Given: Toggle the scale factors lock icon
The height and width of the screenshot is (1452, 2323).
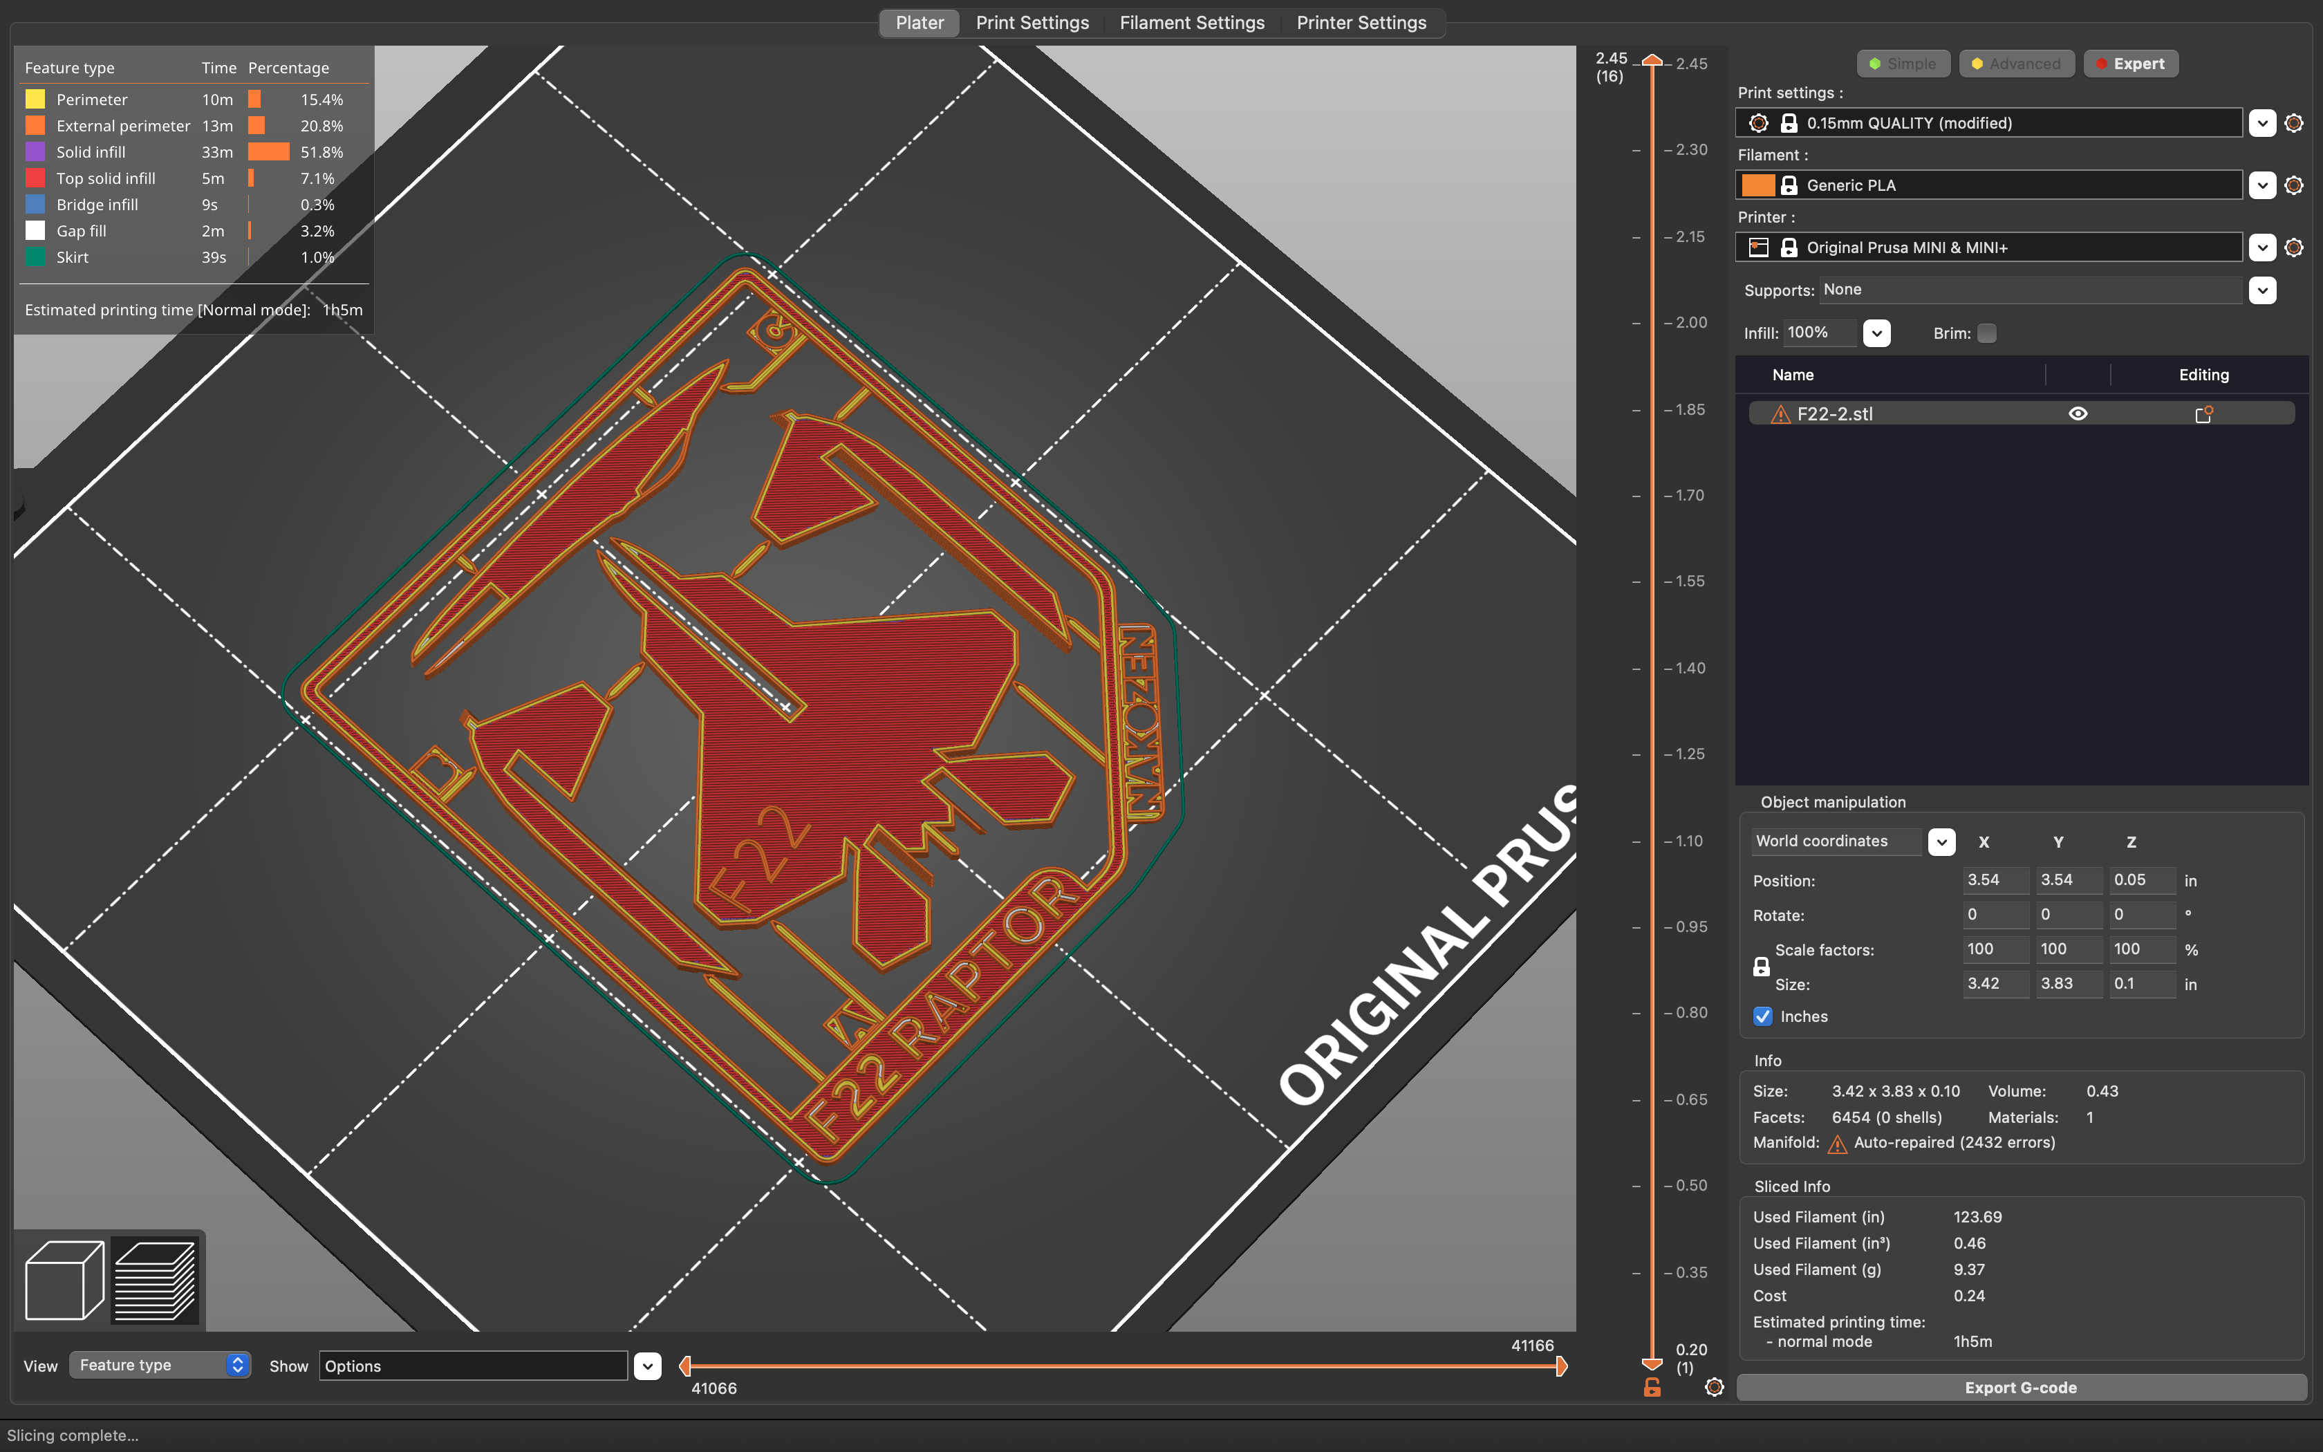Looking at the screenshot, I should click(1762, 967).
